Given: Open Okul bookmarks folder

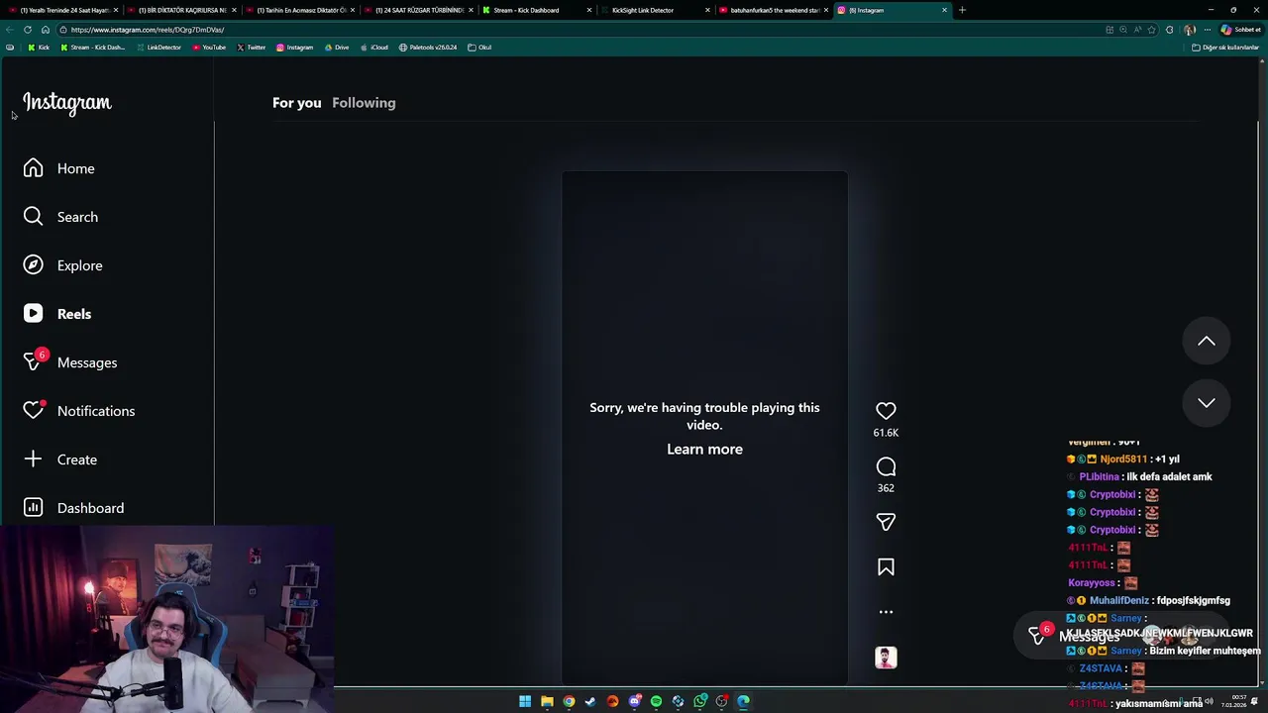Looking at the screenshot, I should (479, 48).
